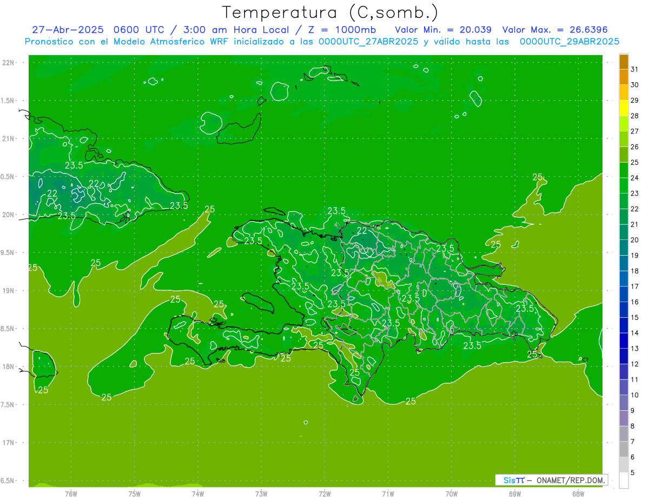
Task: Click the "20N" latitude axis label
Action: pyautogui.click(x=9, y=215)
